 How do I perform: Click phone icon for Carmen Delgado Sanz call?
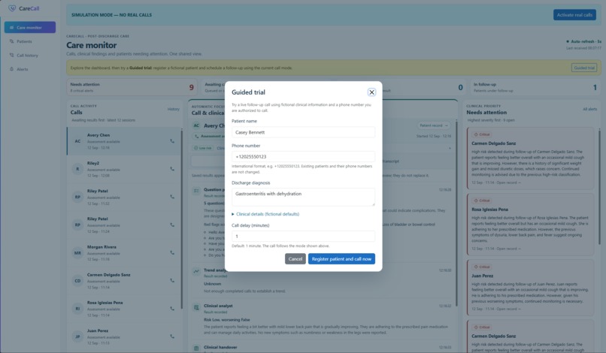(172, 280)
